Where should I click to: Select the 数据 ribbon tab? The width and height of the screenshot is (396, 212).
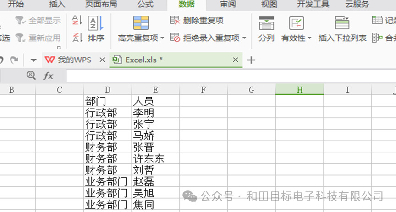point(187,4)
